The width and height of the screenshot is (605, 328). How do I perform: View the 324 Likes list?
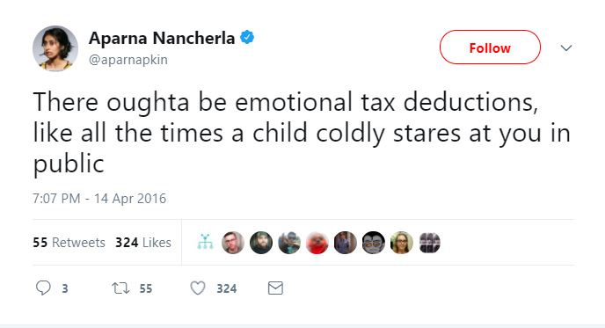[143, 243]
